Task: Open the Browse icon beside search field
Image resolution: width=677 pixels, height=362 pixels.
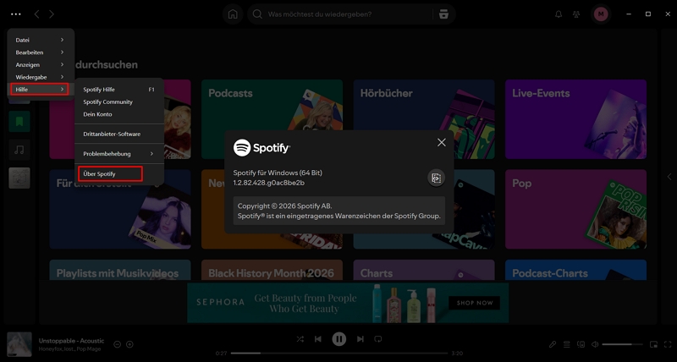Action: point(443,14)
